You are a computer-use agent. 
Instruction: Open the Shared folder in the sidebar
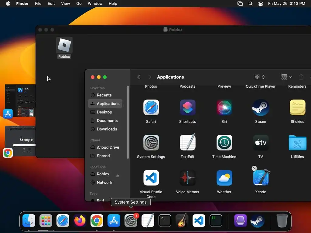105,156
